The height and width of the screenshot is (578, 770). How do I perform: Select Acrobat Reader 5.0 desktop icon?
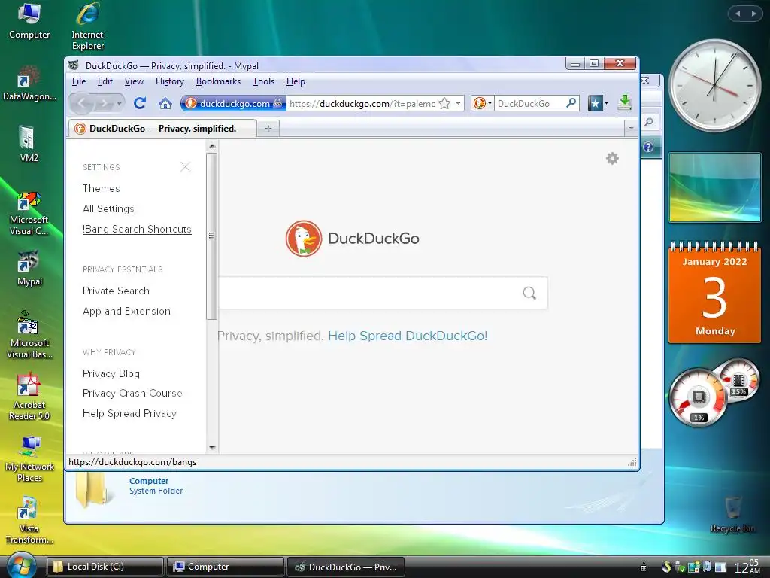(x=29, y=397)
